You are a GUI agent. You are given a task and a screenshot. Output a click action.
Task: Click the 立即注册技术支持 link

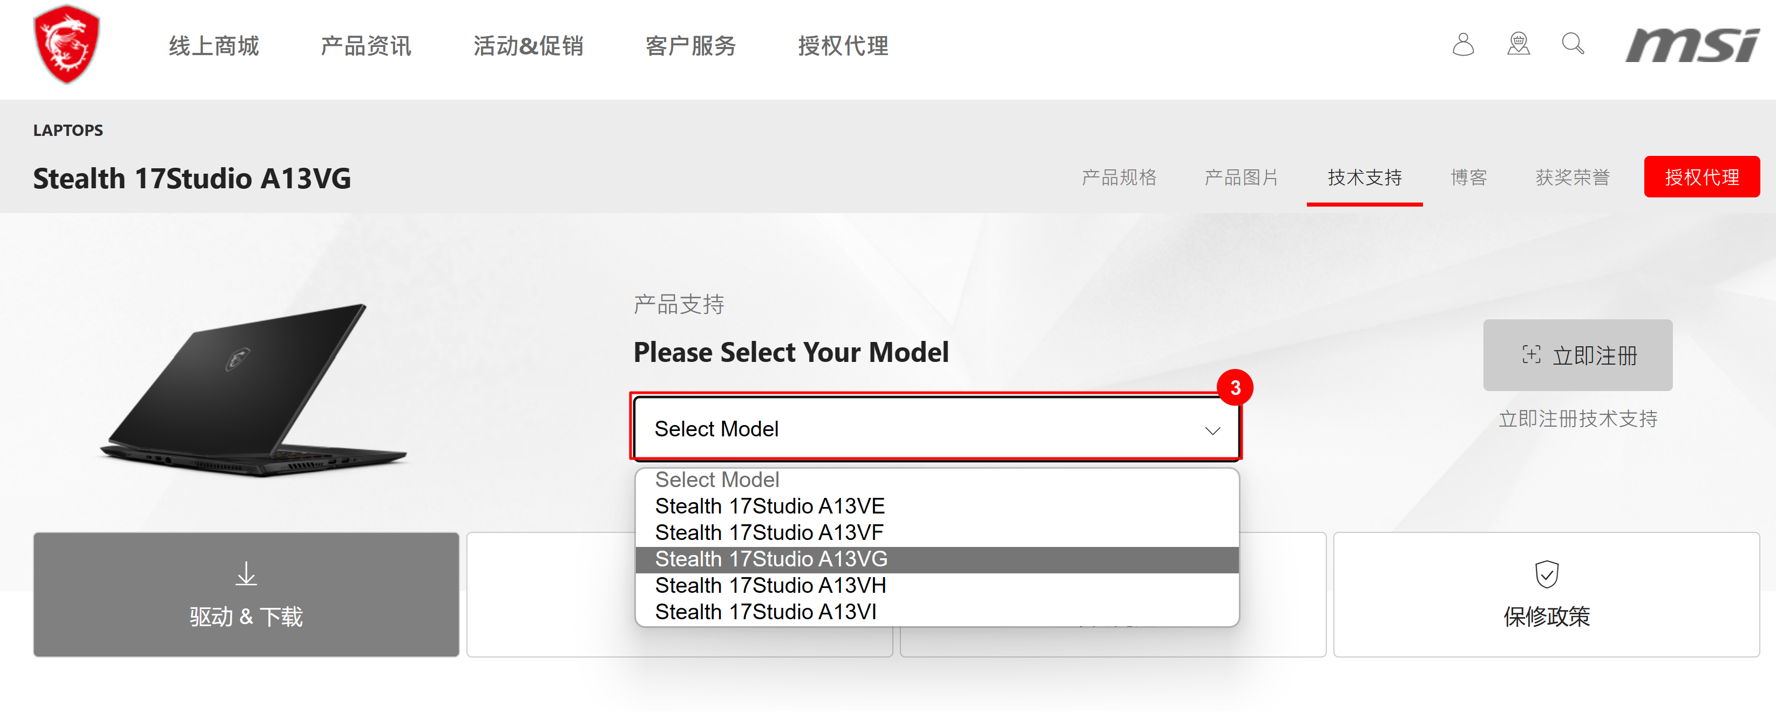(1577, 418)
